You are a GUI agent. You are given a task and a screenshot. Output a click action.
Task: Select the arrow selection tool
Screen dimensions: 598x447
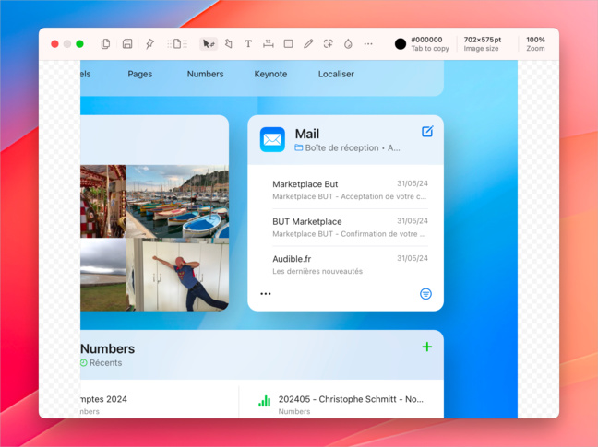[x=209, y=44]
